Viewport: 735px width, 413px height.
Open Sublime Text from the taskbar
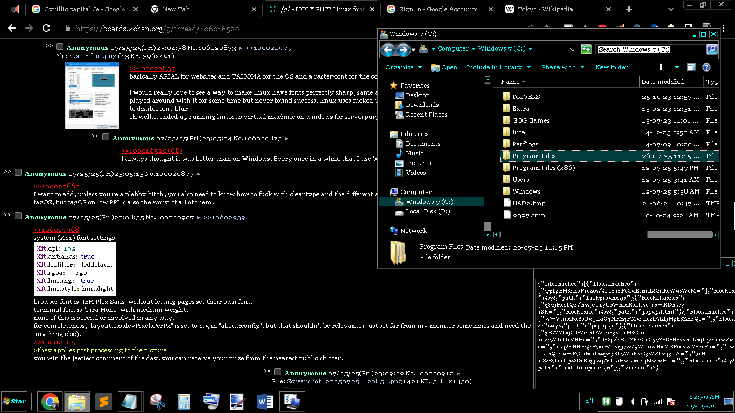103,401
